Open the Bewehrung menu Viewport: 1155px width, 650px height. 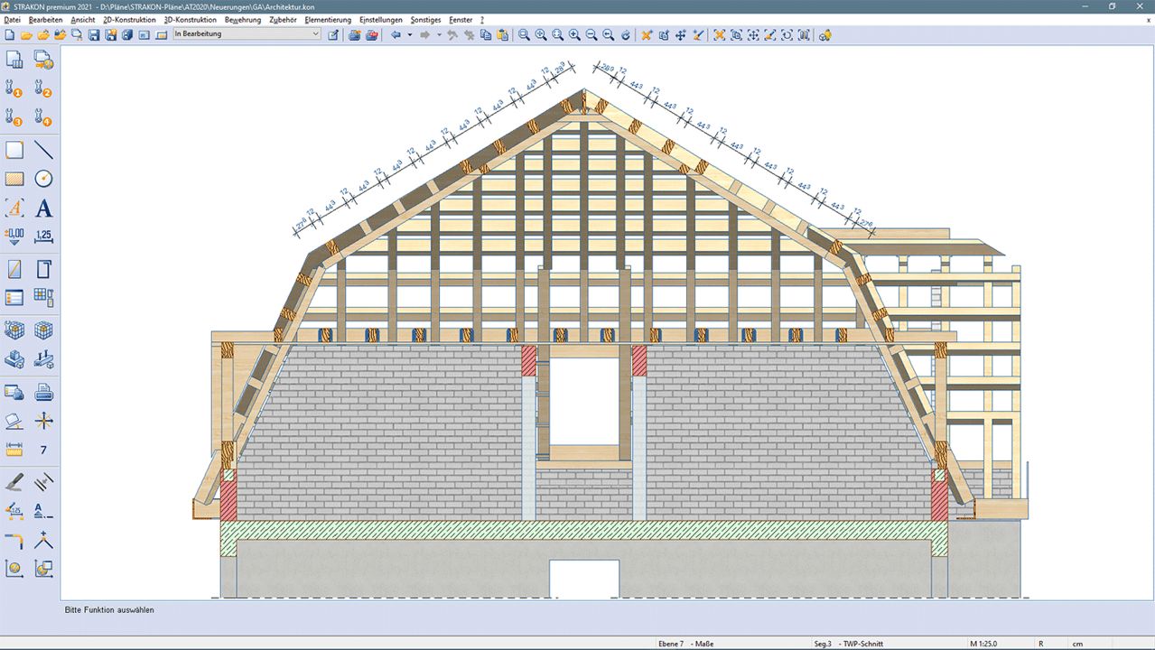243,20
